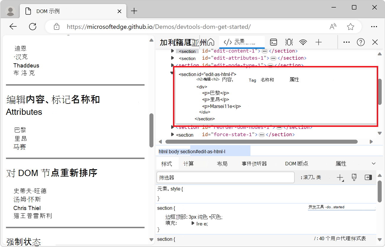Select the 样式 tab

click(x=167, y=164)
